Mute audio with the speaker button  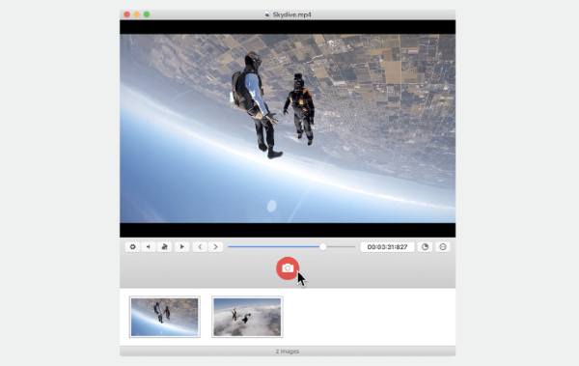coord(149,247)
